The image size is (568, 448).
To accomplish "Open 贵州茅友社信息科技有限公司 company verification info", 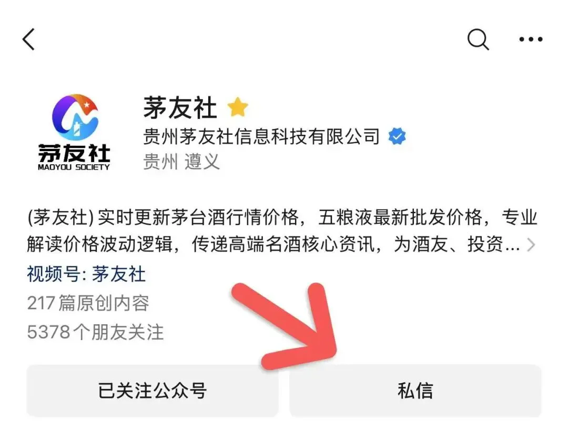I will (261, 137).
